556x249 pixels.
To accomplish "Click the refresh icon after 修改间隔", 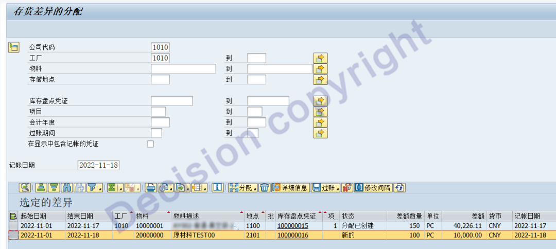I will click(399, 188).
